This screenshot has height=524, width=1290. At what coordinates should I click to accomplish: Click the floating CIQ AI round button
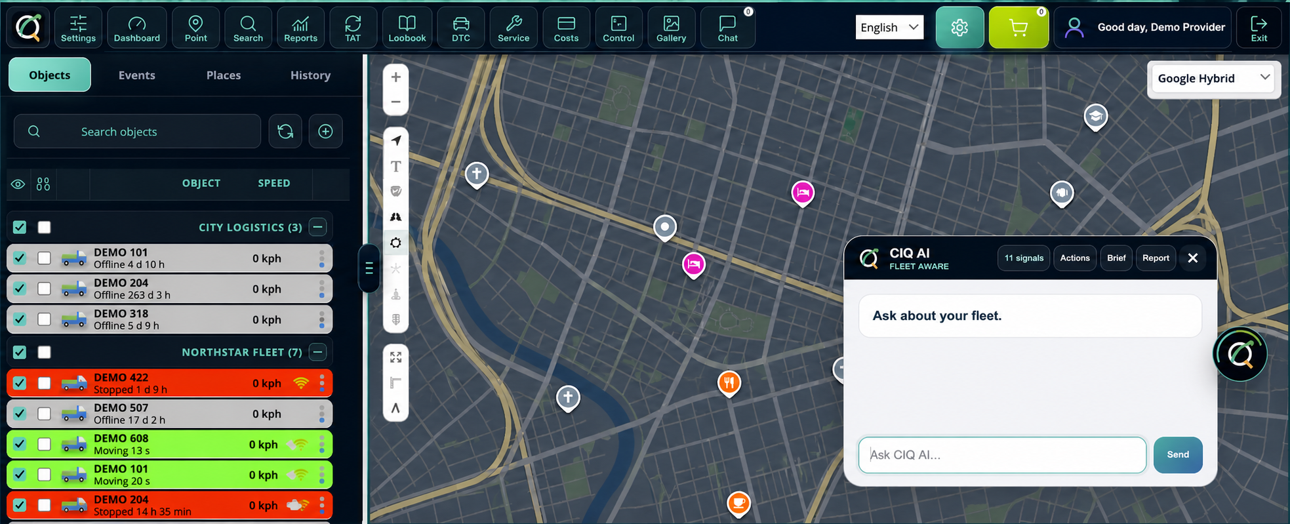point(1240,354)
